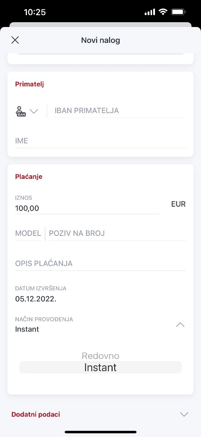The image size is (201, 437).
Task: Tap the IME name field
Action: click(x=100, y=141)
